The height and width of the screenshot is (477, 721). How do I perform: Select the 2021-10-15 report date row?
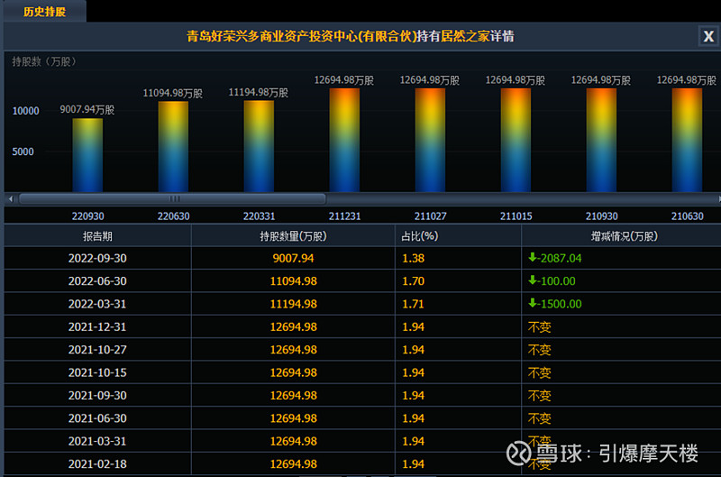click(x=362, y=372)
